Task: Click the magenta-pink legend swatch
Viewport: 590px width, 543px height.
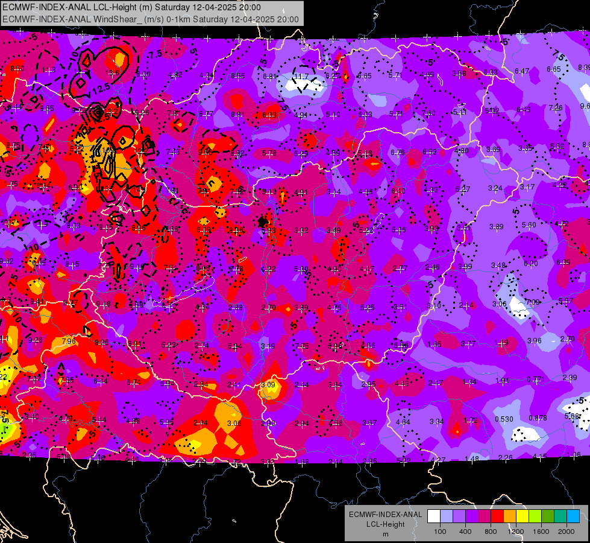Action: tap(485, 516)
